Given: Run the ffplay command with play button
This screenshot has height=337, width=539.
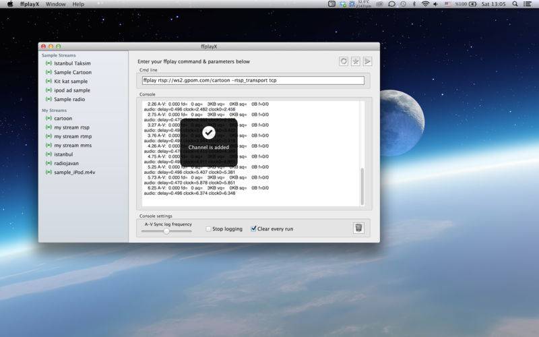Looking at the screenshot, I should point(367,61).
